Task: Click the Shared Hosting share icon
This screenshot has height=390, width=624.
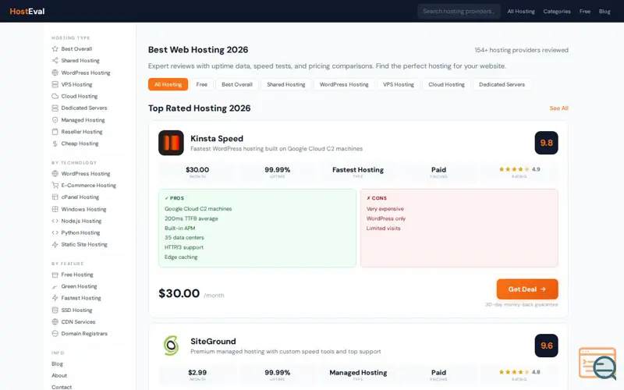Action: [x=55, y=61]
